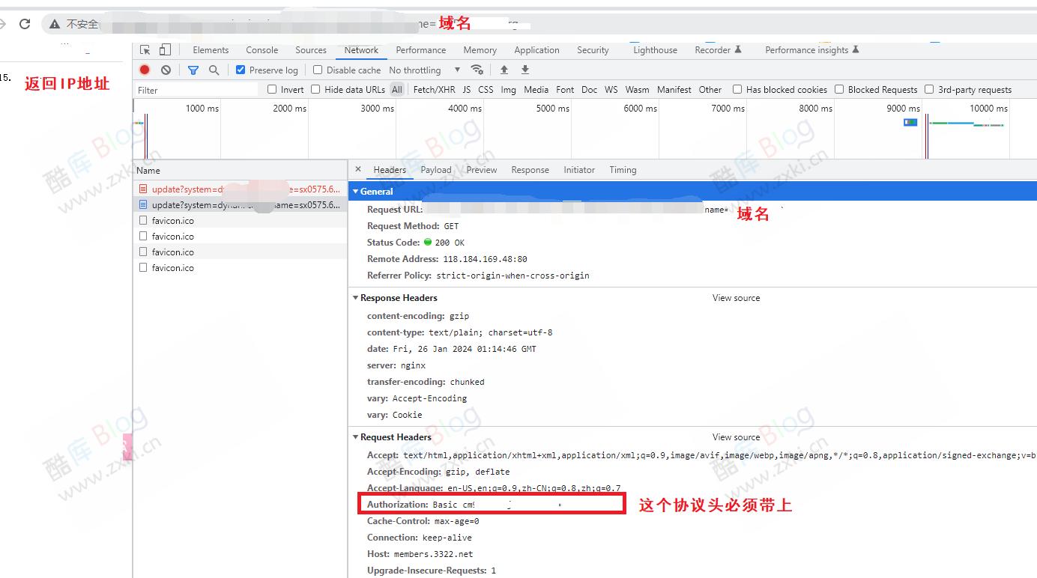The width and height of the screenshot is (1037, 578).
Task: Toggle the device toolbar icon
Action: point(165,50)
